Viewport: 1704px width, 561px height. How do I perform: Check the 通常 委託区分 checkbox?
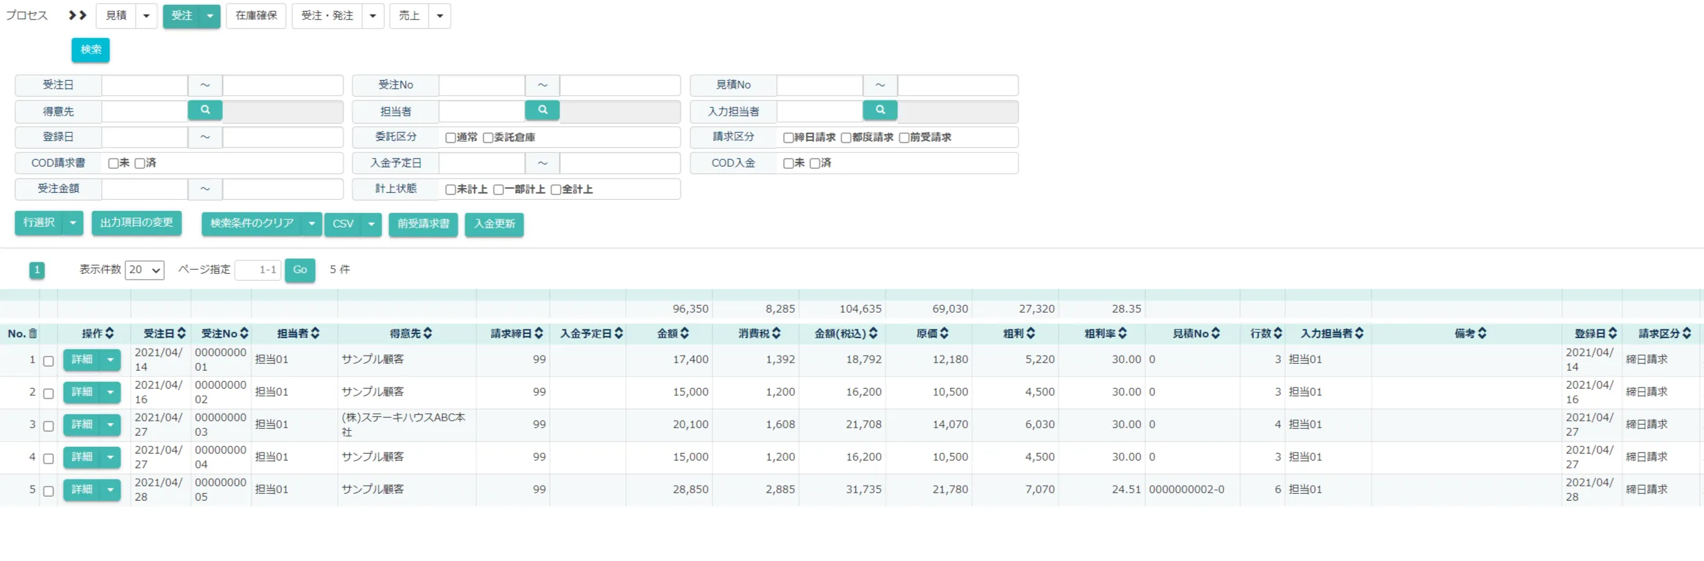coord(451,138)
